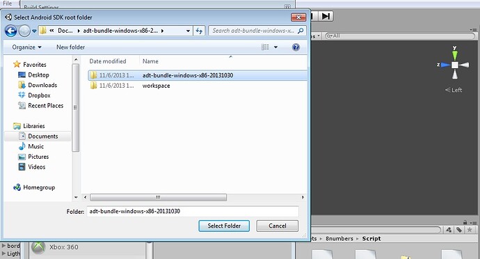Click the New folder button
The height and width of the screenshot is (259, 480).
click(70, 47)
